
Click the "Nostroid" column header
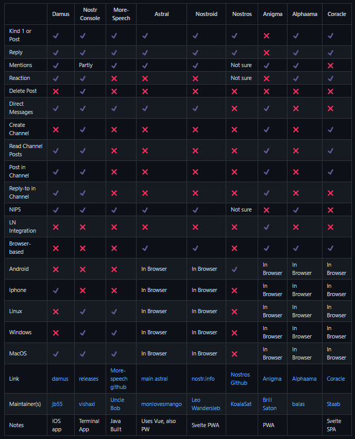[206, 14]
